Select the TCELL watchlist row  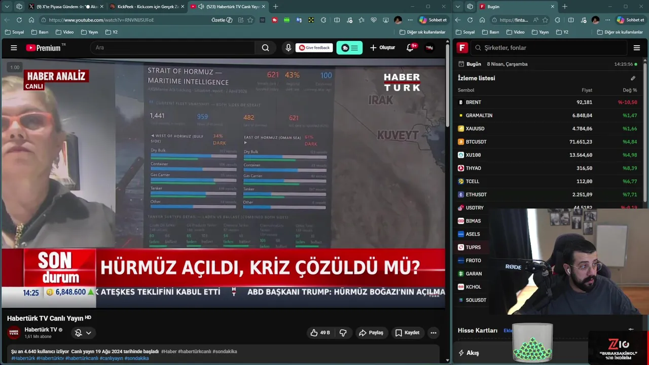[548, 181]
